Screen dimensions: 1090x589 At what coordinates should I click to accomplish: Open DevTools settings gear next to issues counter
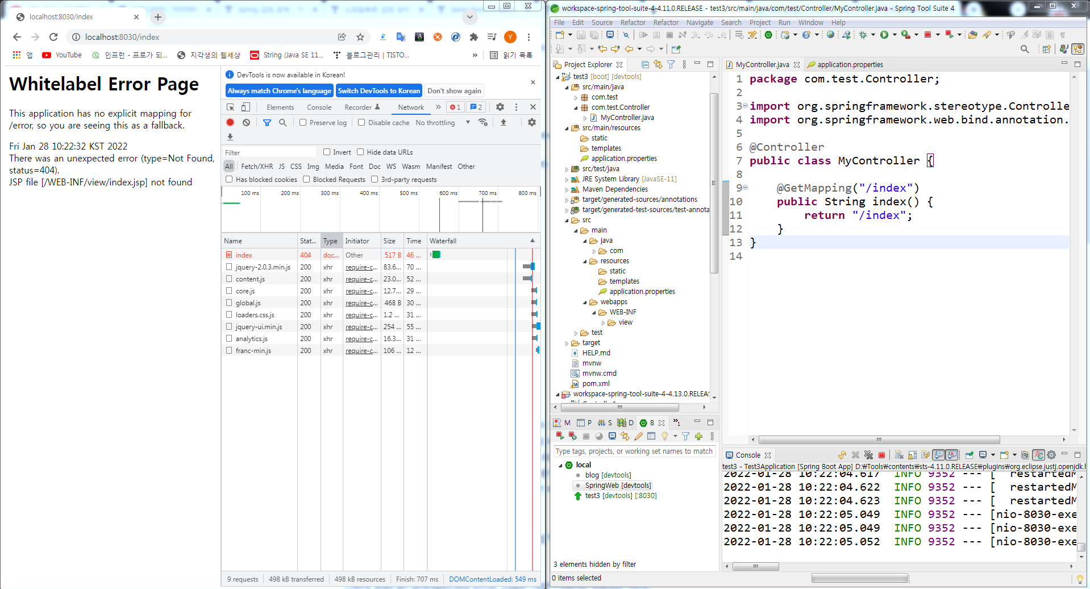[500, 107]
